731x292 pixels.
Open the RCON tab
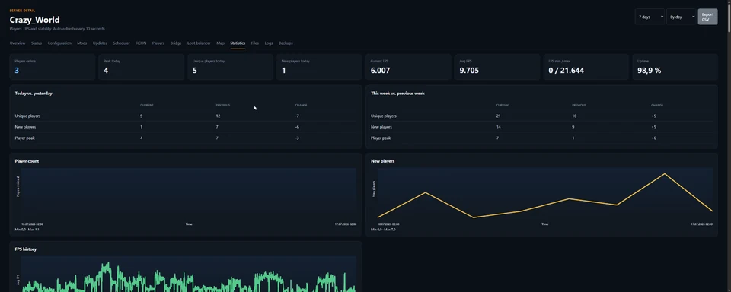pyautogui.click(x=141, y=43)
